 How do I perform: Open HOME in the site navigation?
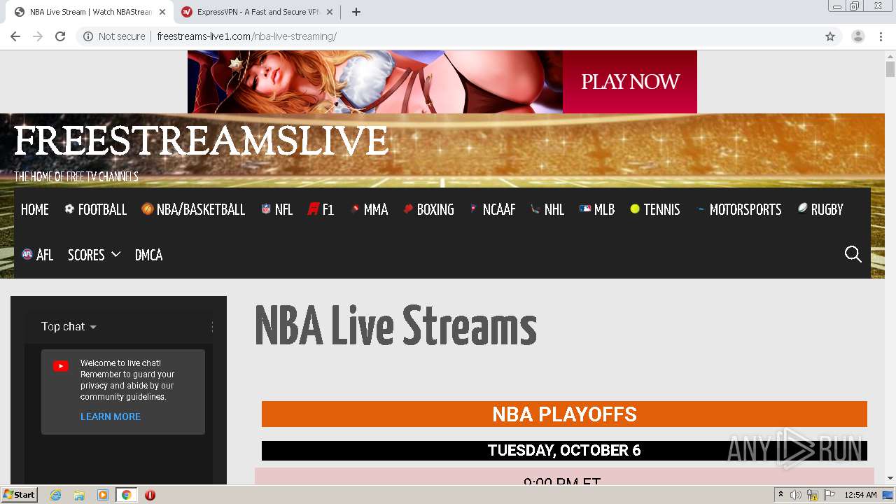(x=35, y=209)
